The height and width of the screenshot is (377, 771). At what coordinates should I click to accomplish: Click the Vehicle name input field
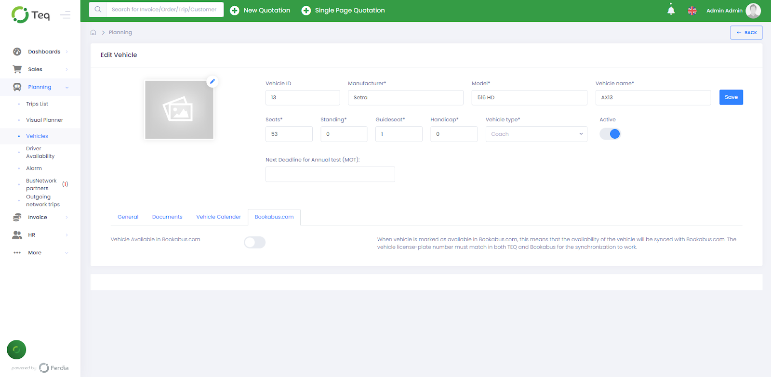click(653, 98)
